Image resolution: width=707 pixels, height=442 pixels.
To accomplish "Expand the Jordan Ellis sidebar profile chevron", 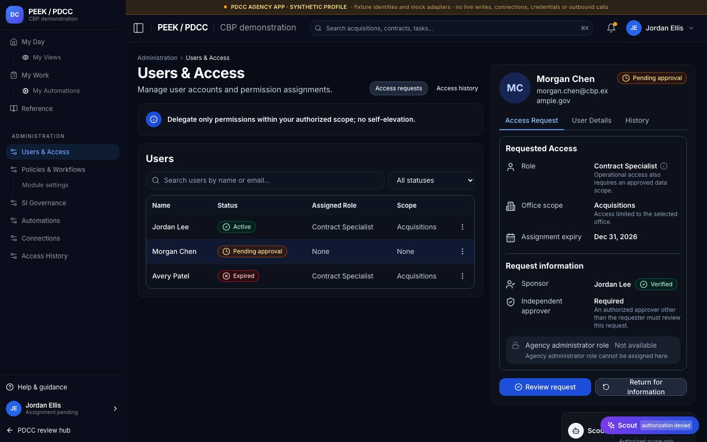I will click(x=115, y=409).
